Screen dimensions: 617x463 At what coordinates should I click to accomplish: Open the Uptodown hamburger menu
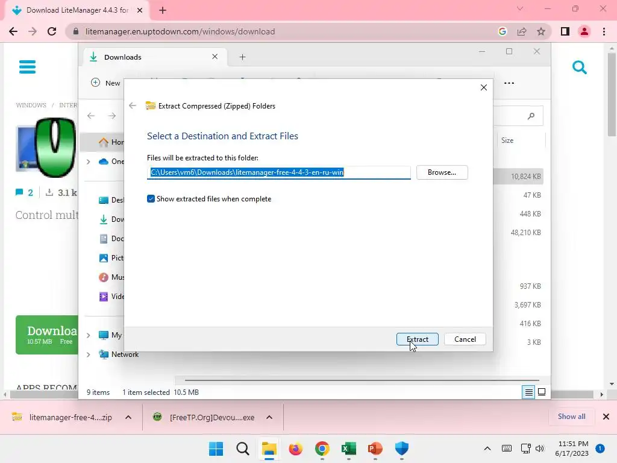coord(27,67)
